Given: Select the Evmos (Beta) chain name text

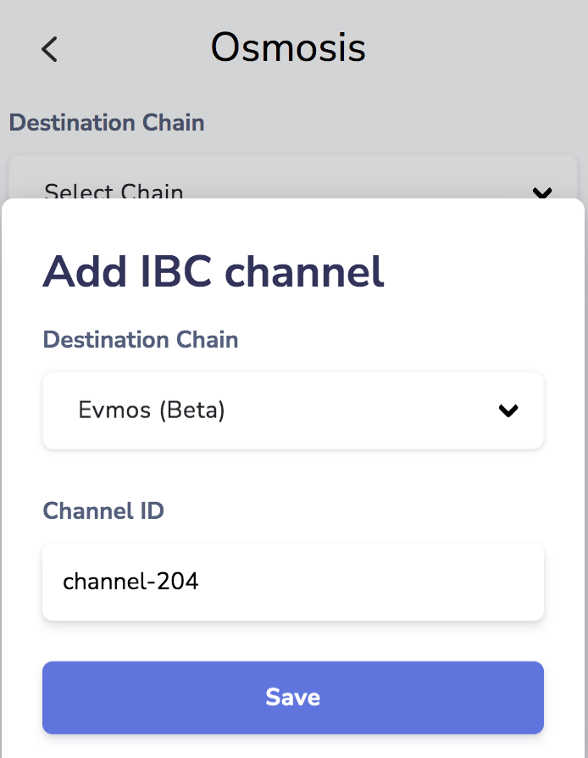Looking at the screenshot, I should [x=152, y=410].
